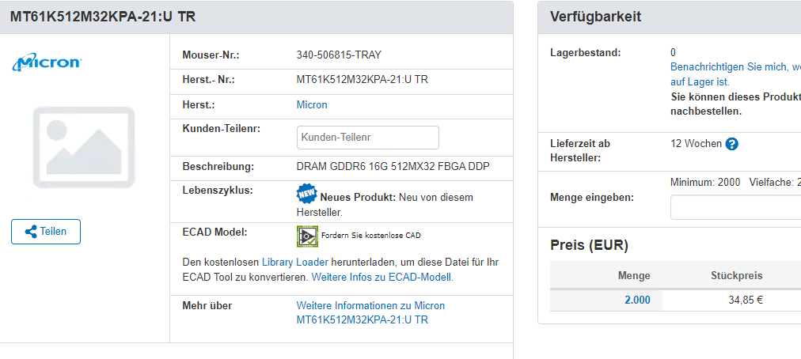Click Fordern Sie kostenlose CAD text

(x=371, y=236)
